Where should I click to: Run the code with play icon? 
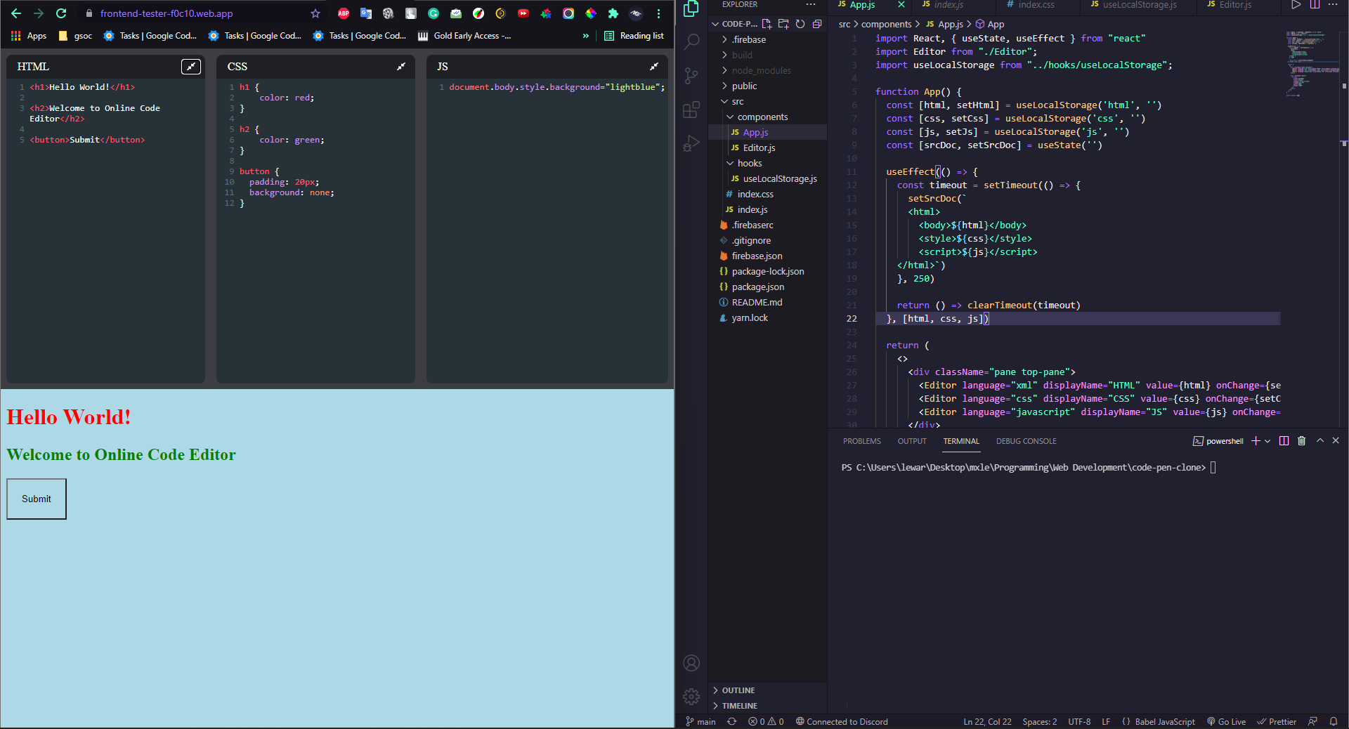pyautogui.click(x=1296, y=5)
